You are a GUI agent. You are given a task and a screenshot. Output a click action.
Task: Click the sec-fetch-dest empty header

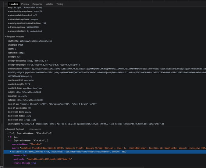pyautogui.click(x=19, y=112)
